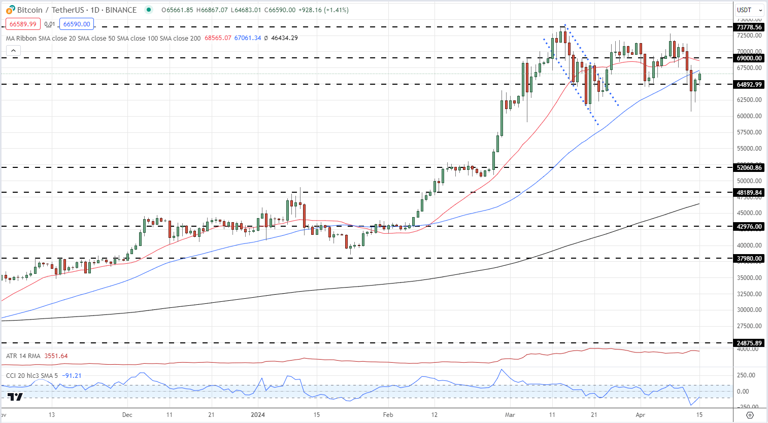The height and width of the screenshot is (423, 768).
Task: Click the red sell price 66589.99 button
Action: (23, 24)
